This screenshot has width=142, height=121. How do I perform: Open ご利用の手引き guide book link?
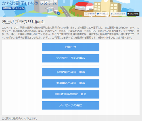click(x=118, y=14)
